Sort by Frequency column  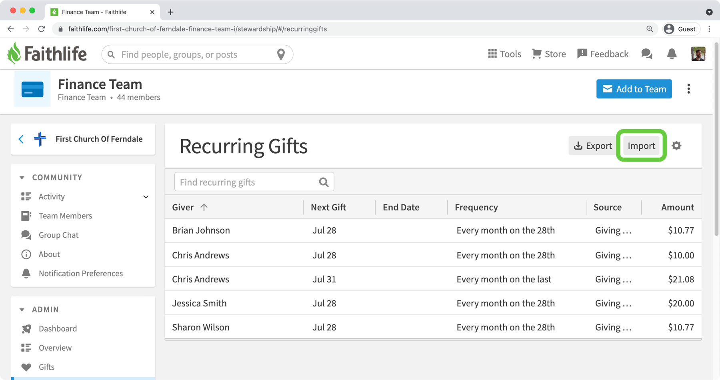click(x=476, y=207)
